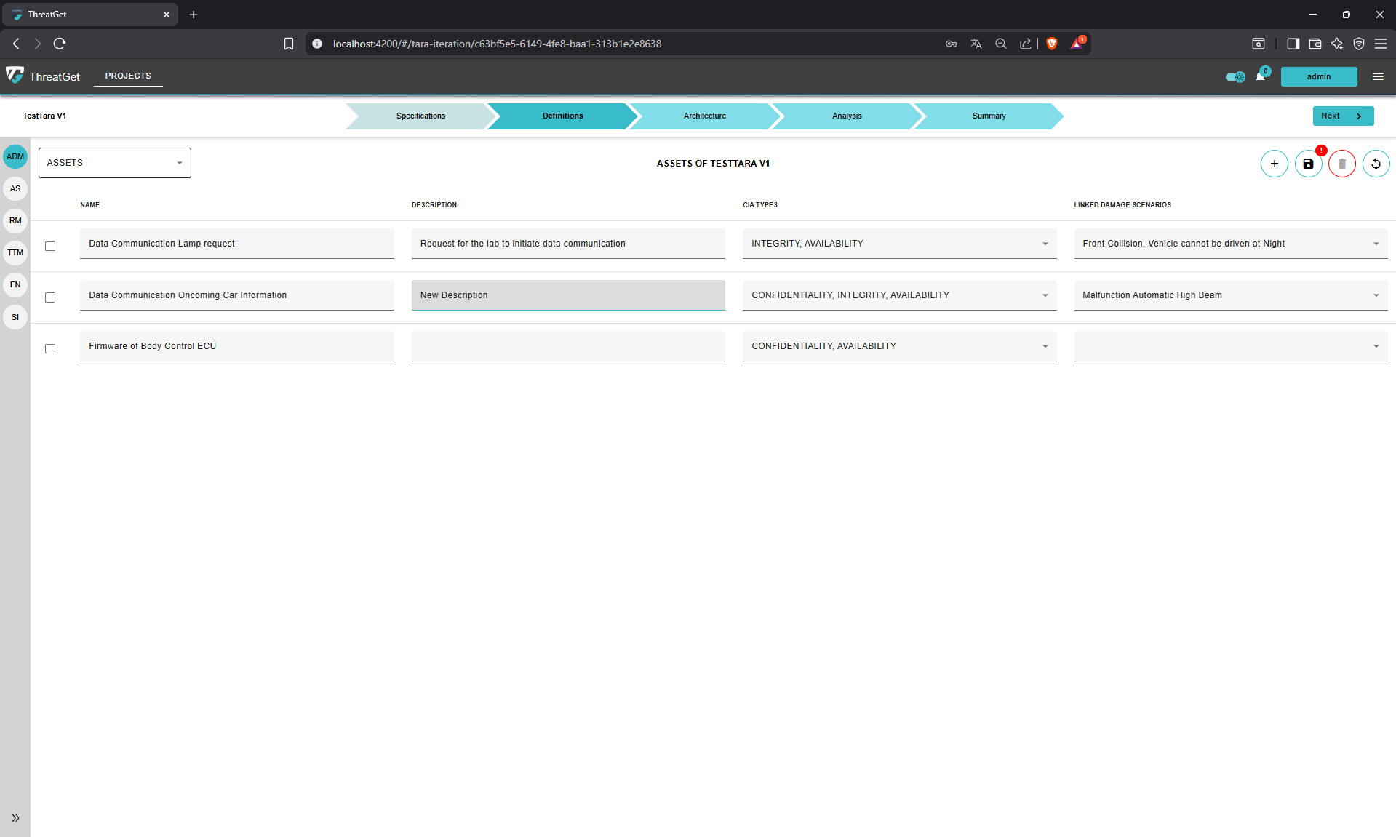Click the ThreatGet logo icon
The width and height of the screenshot is (1396, 837).
point(15,76)
